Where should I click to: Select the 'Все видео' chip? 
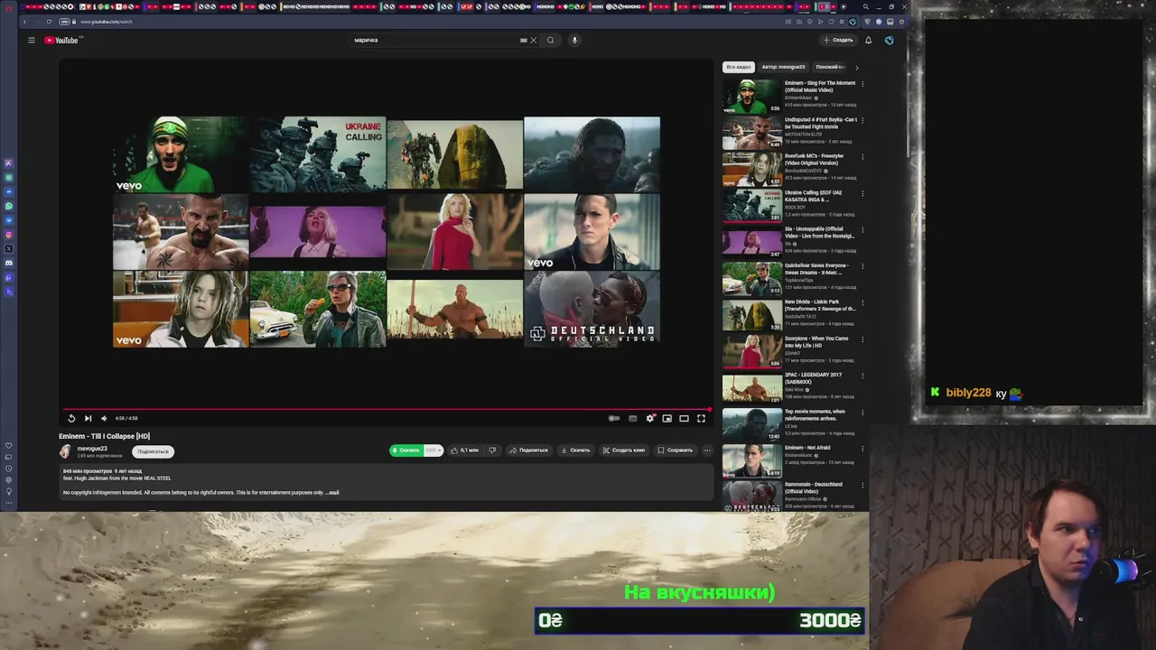point(738,67)
